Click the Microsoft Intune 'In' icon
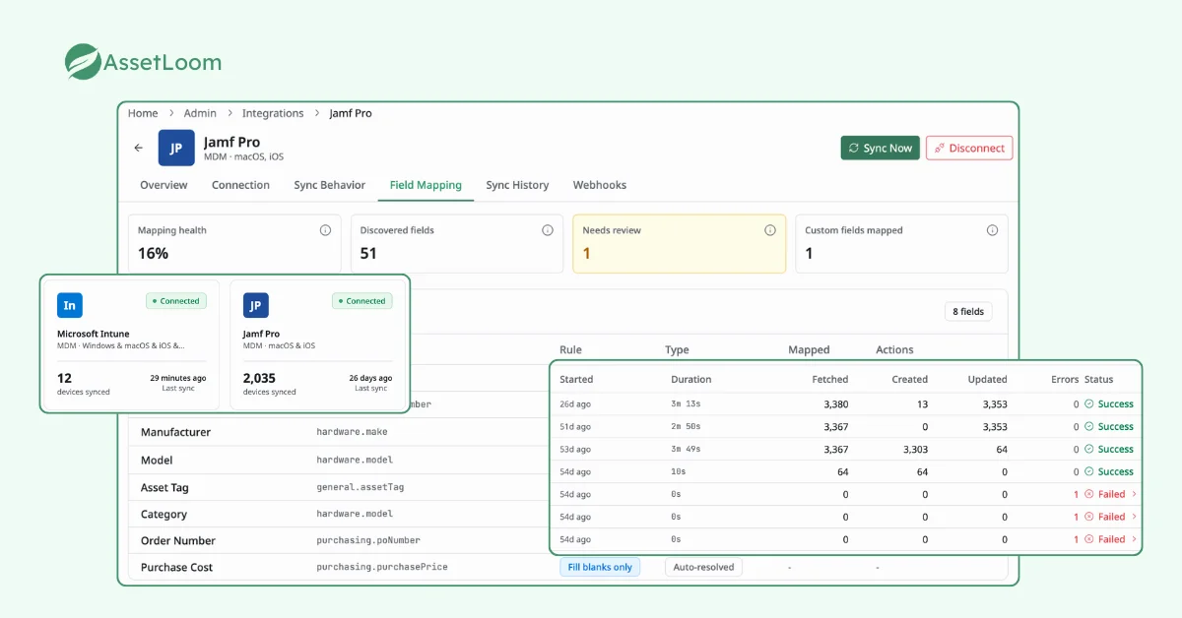This screenshot has height=618, width=1182. pyautogui.click(x=70, y=305)
